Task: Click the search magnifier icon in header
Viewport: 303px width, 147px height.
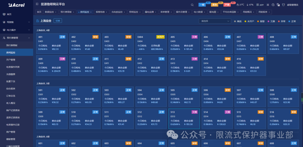Action: click(x=192, y=5)
